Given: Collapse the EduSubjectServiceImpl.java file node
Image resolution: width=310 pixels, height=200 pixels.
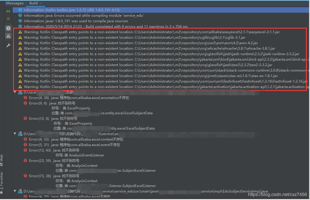Looking at the screenshot, I should point(15,191).
